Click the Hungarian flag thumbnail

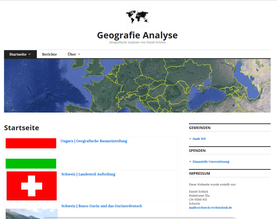(31, 153)
